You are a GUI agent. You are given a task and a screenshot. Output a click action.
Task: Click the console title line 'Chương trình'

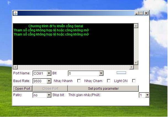click(56, 26)
